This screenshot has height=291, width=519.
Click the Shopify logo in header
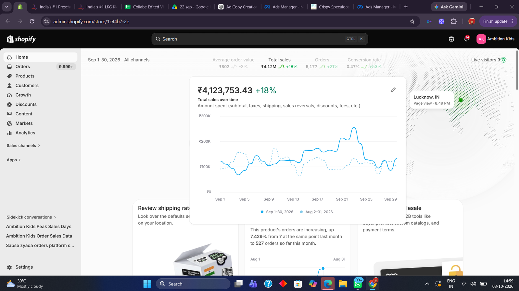21,39
